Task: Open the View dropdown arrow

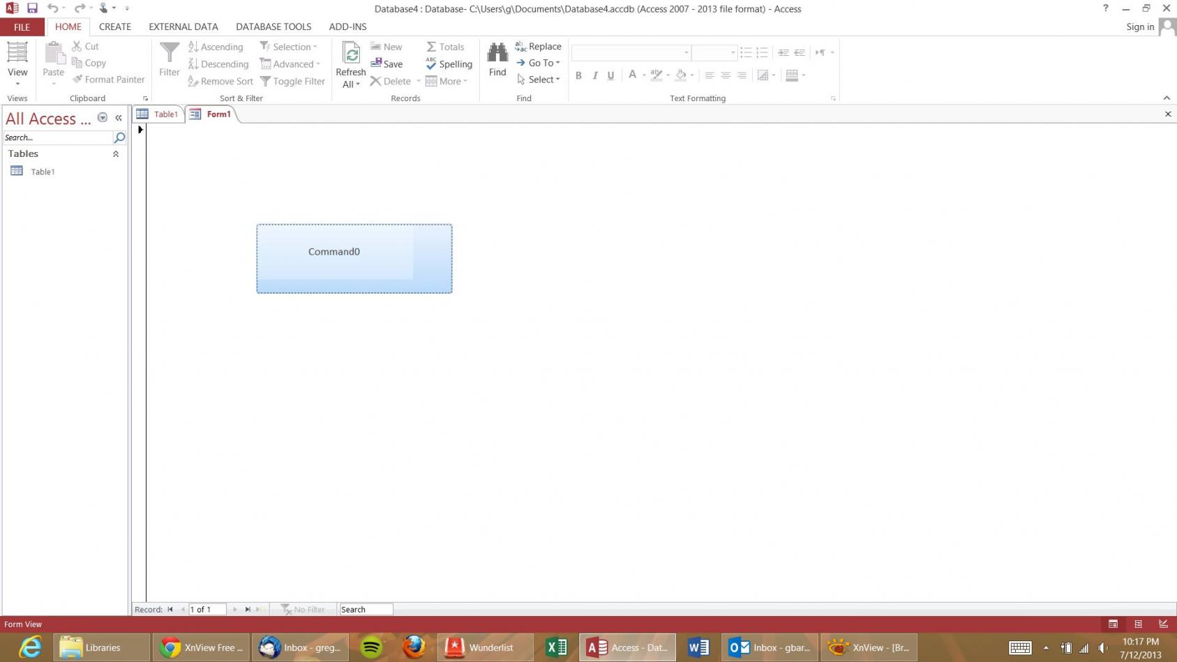Action: click(x=17, y=84)
